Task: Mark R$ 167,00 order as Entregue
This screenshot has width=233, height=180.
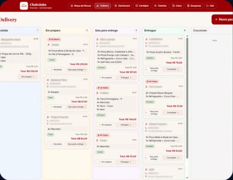Action: (x=126, y=78)
